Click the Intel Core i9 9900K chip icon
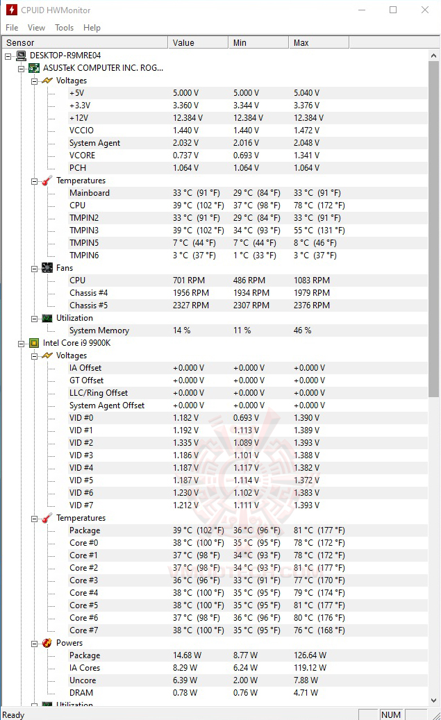 click(x=33, y=343)
